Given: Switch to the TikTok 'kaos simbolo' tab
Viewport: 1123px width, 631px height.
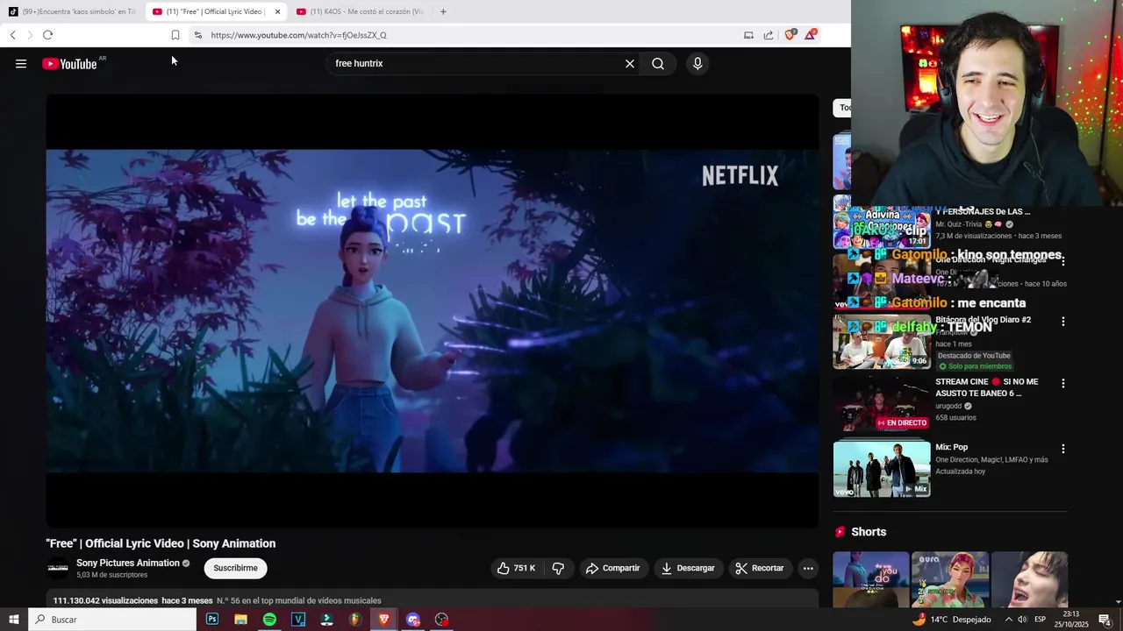Looking at the screenshot, I should tap(72, 11).
